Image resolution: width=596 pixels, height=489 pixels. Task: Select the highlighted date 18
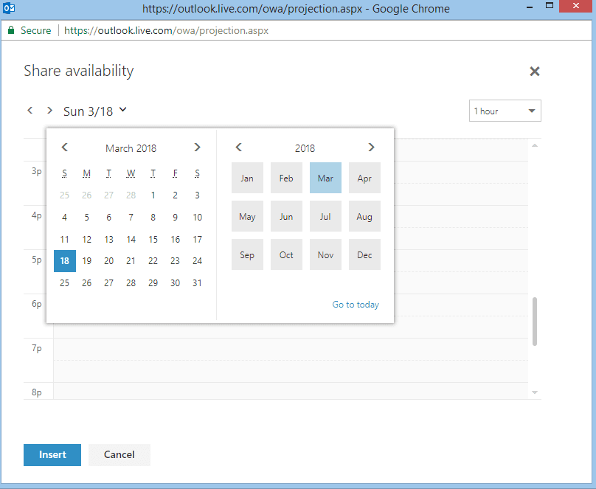click(65, 261)
